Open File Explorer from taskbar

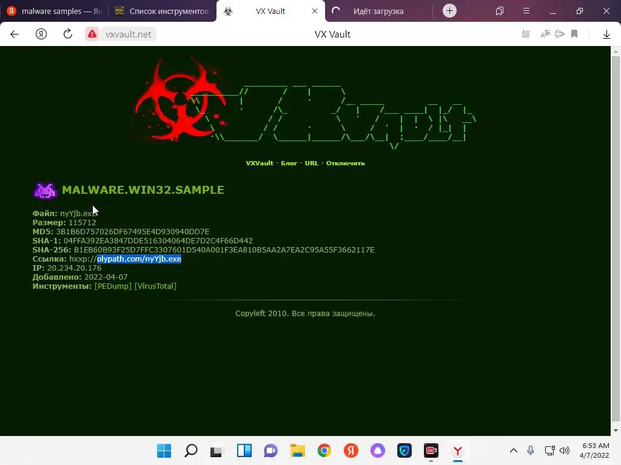click(x=297, y=450)
